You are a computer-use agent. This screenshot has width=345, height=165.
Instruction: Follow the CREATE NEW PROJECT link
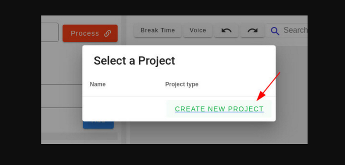pos(219,109)
